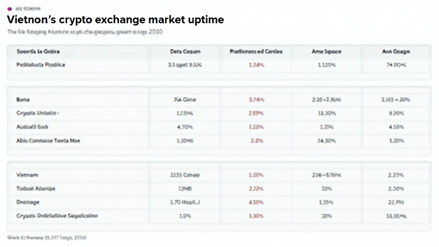The height and width of the screenshot is (247, 439).
Task: Click the "Ame Sypoe" column header
Action: tap(326, 51)
